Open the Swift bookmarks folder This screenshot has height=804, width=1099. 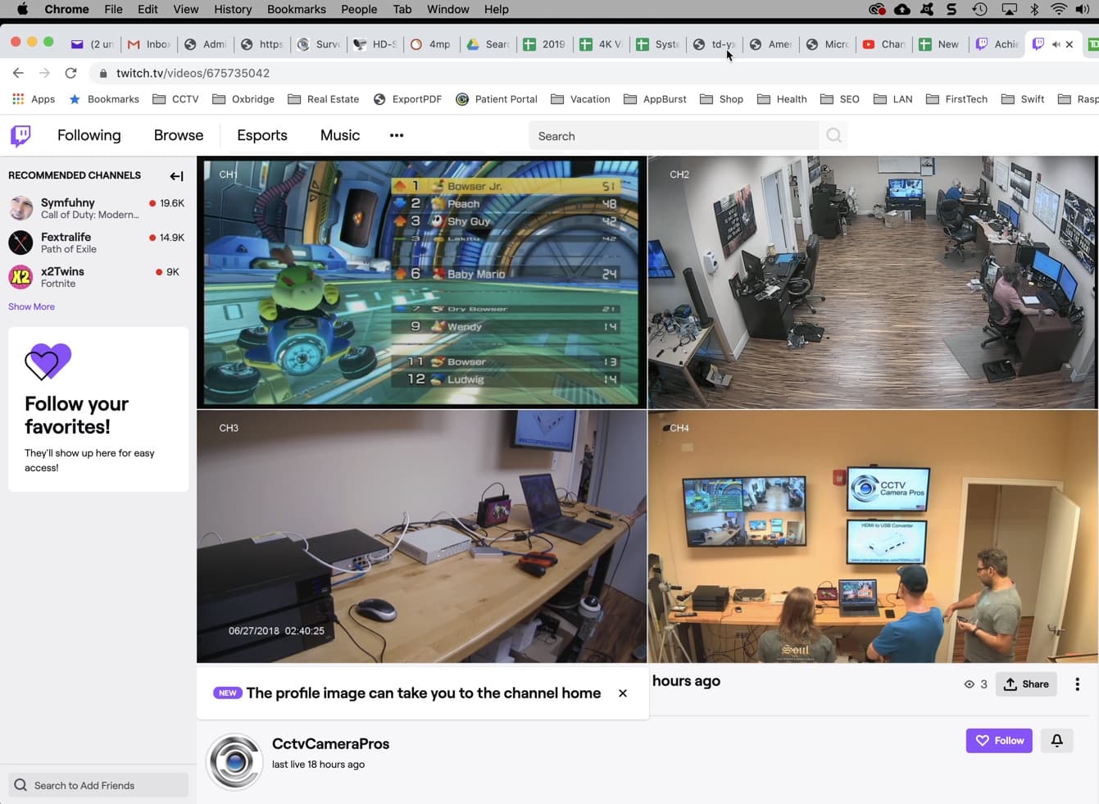1023,99
